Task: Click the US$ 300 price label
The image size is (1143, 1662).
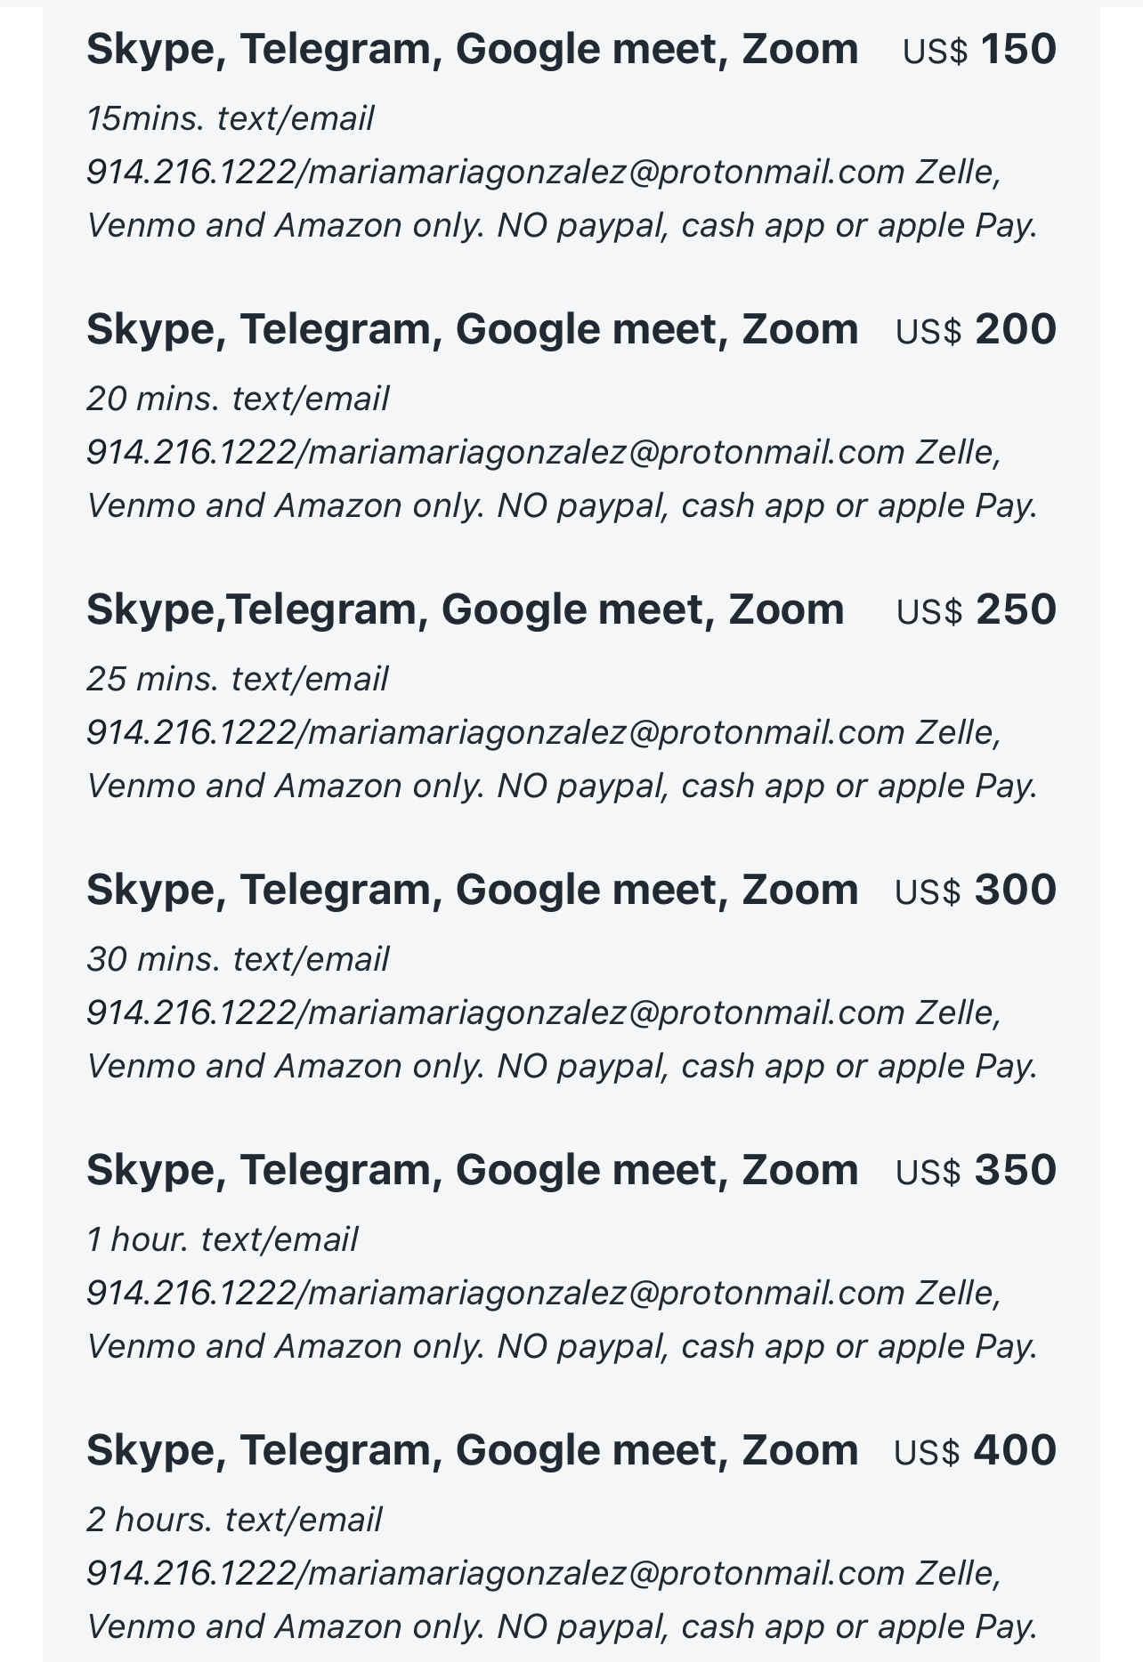Action: coord(976,891)
